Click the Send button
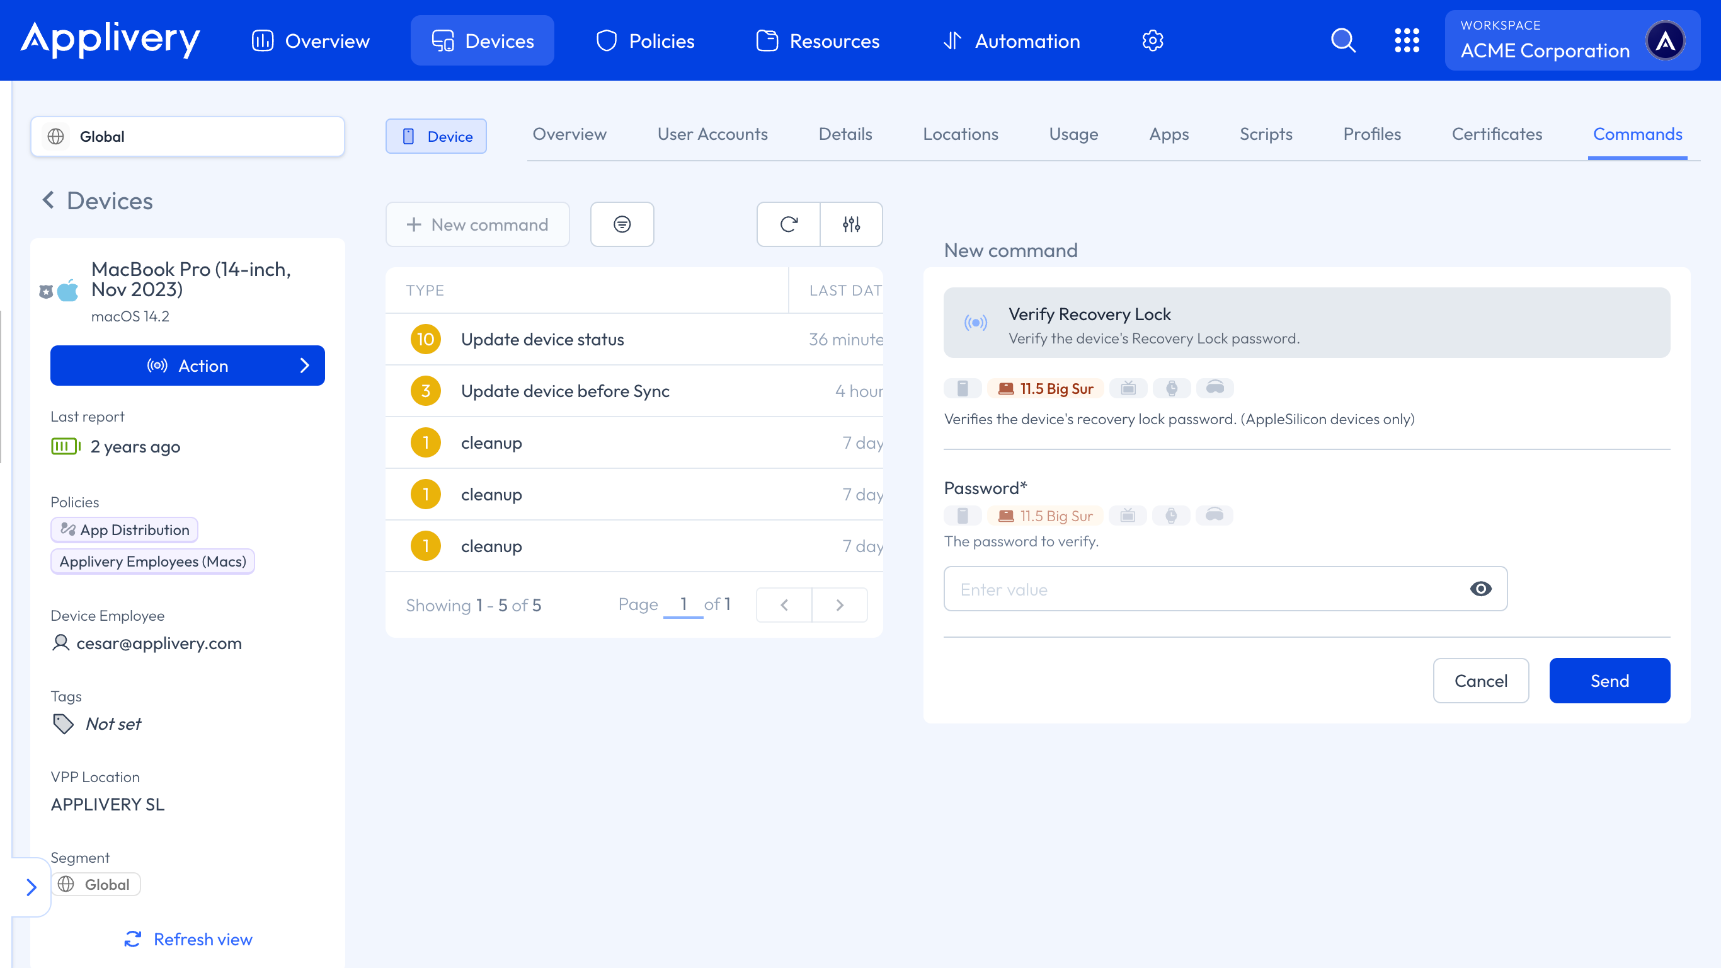The height and width of the screenshot is (968, 1721). (x=1609, y=681)
